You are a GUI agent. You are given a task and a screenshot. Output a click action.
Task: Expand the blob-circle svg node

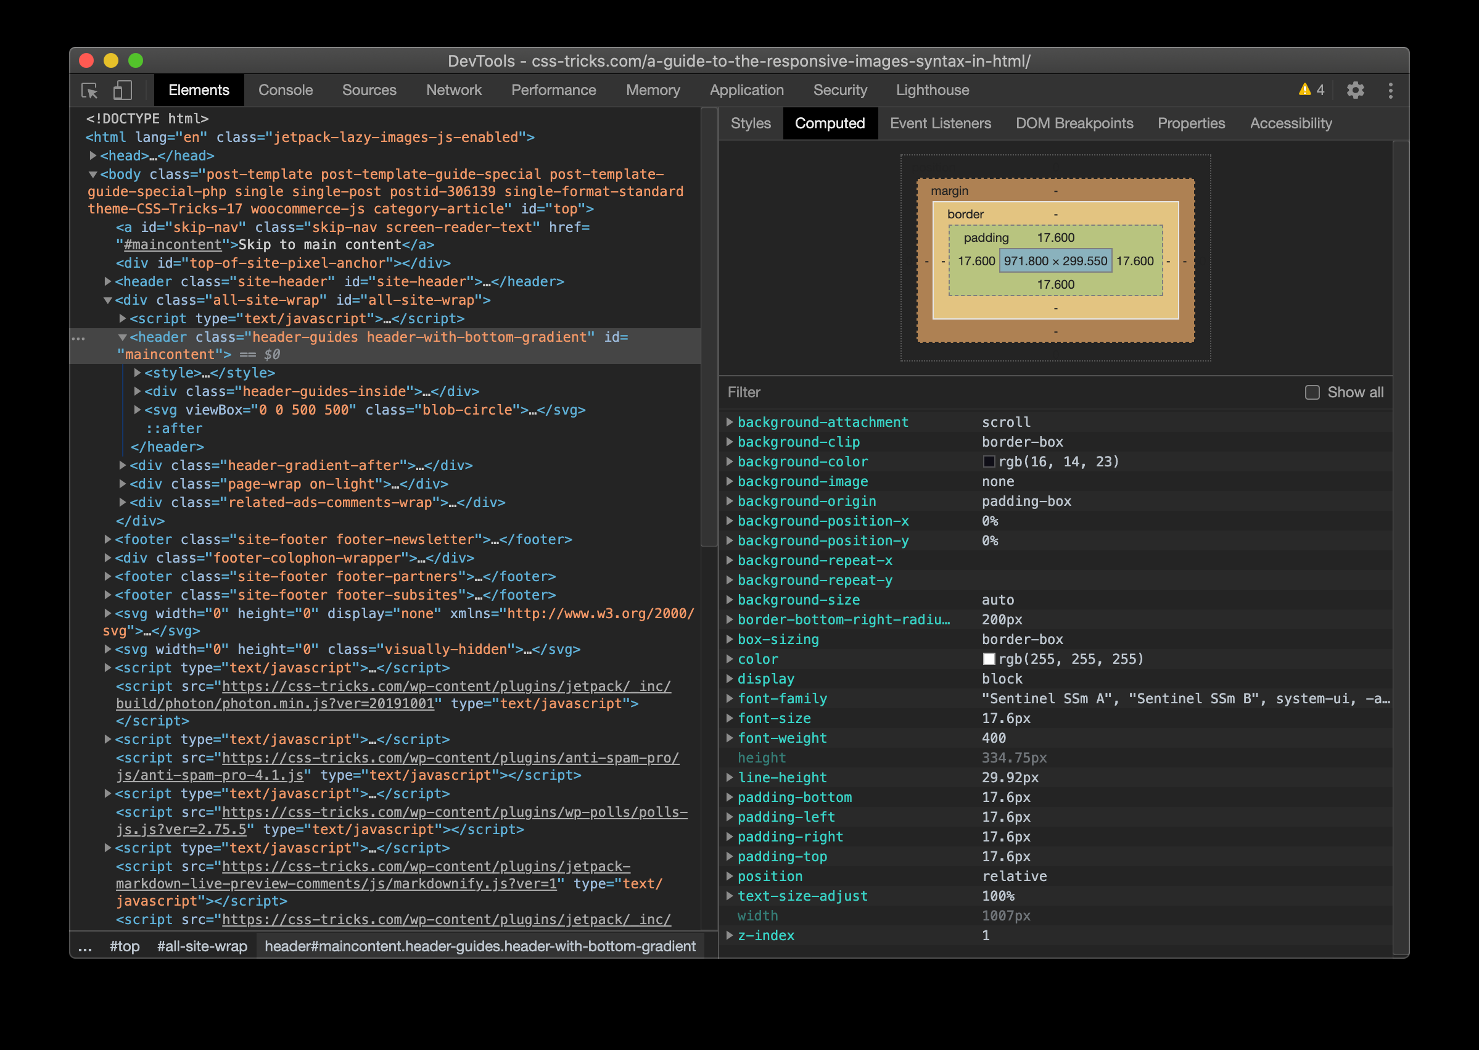point(137,410)
